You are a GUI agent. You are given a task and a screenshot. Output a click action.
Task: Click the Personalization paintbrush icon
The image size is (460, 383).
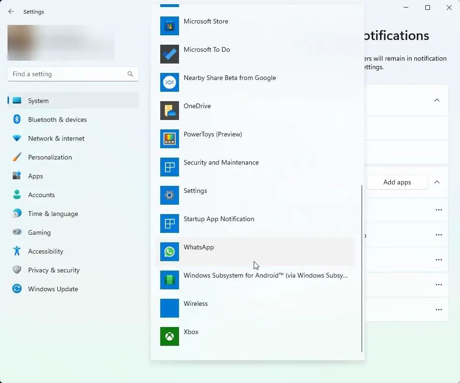[17, 157]
